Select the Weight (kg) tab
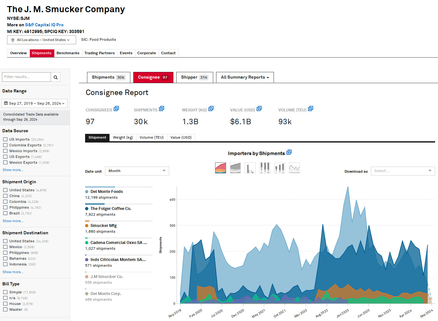This screenshot has width=438, height=321. click(123, 137)
